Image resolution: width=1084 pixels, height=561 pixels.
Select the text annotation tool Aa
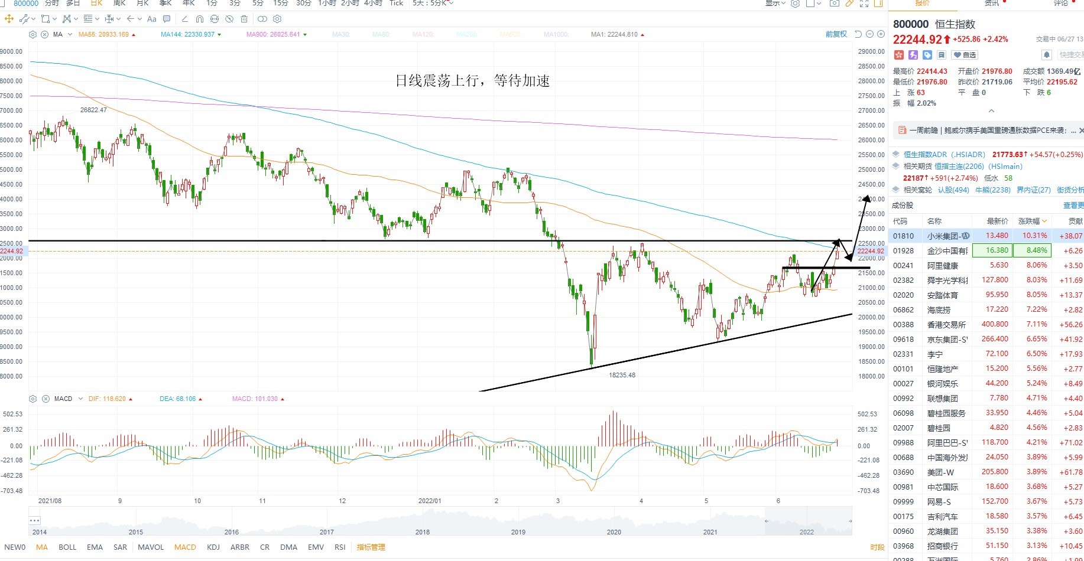point(151,19)
